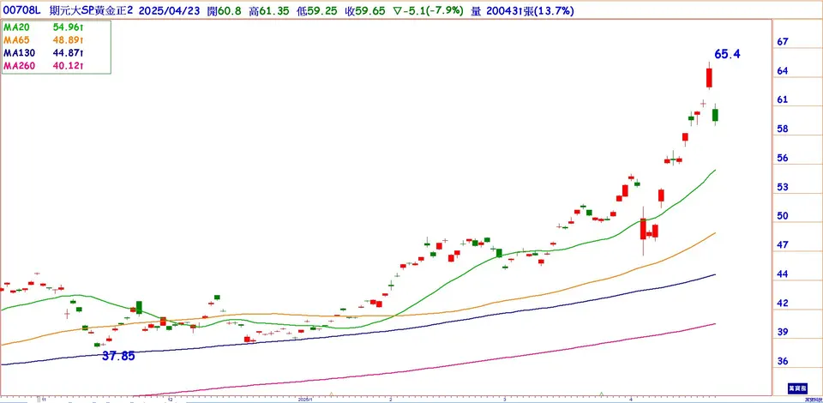Click price axis label 39
Viewport: 823px width, 403px height.
(783, 332)
